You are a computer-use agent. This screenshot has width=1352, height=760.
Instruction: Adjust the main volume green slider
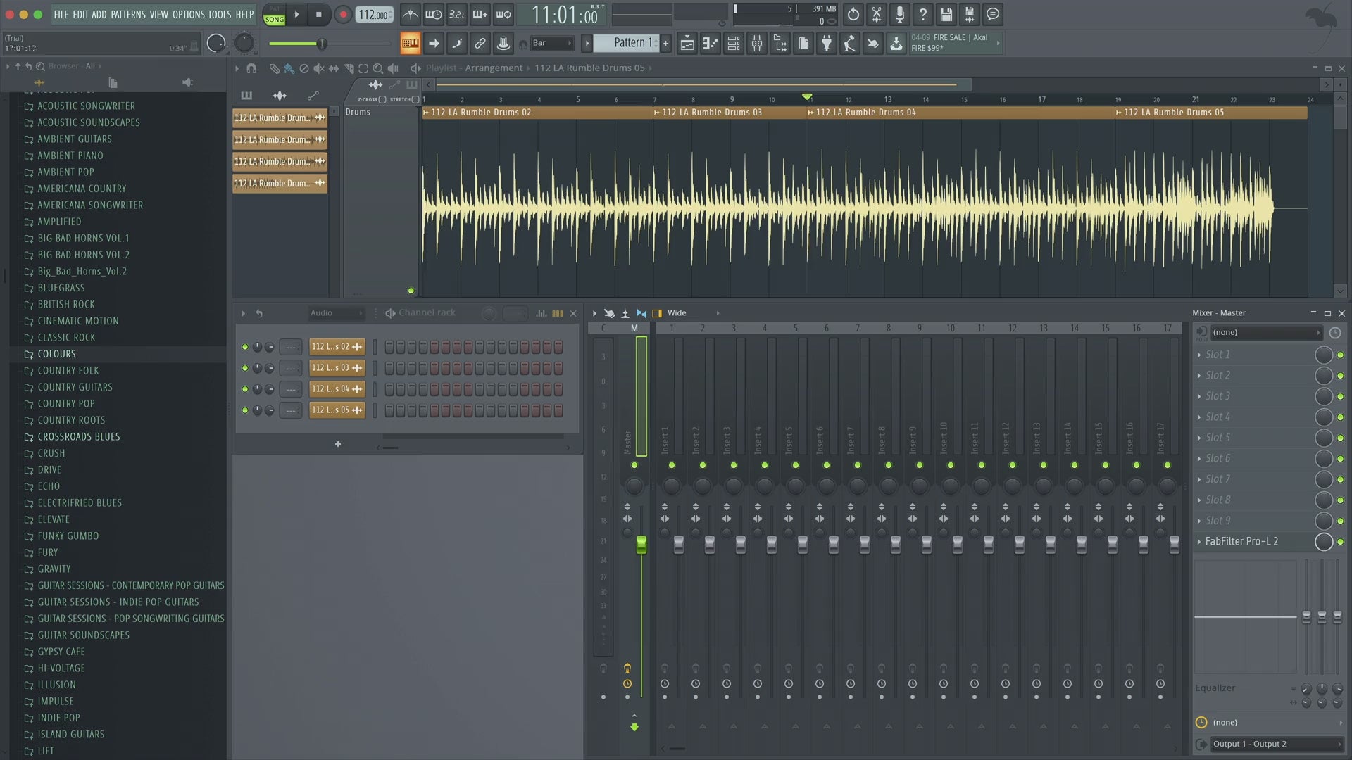[x=323, y=44]
